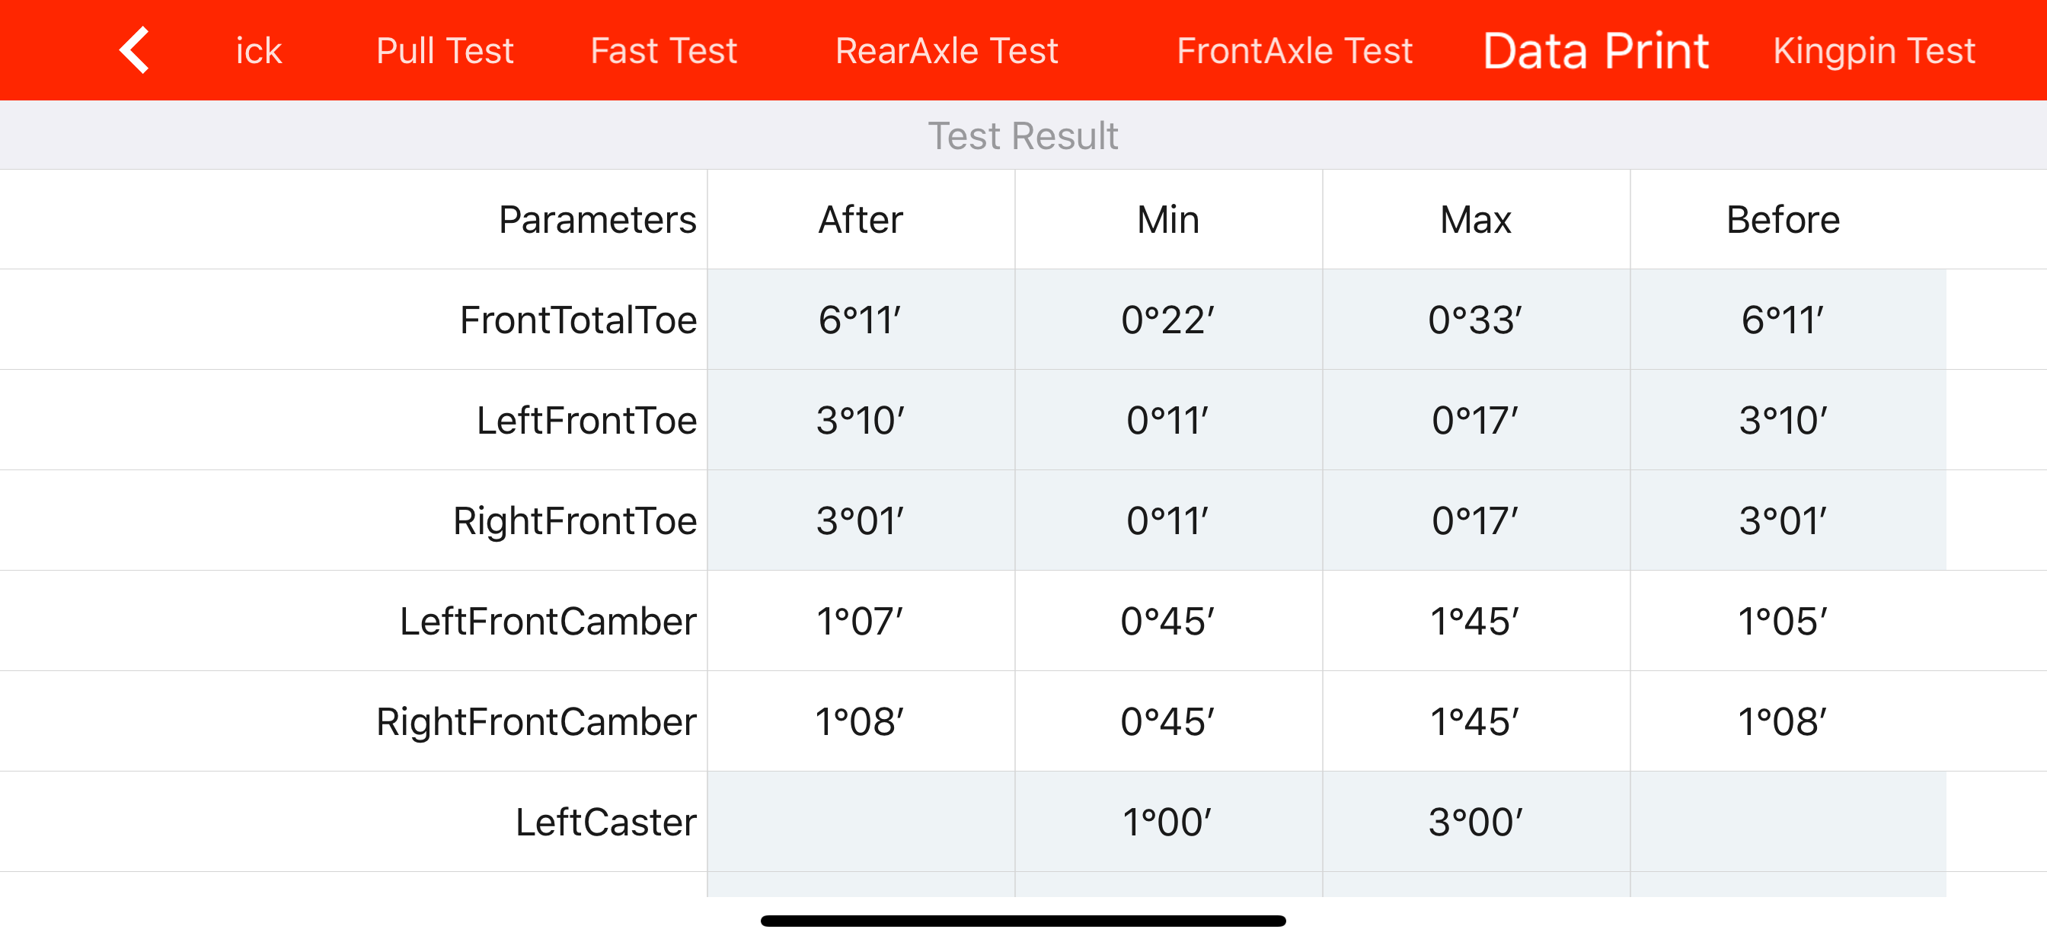Tap the back arrow icon

pos(135,50)
